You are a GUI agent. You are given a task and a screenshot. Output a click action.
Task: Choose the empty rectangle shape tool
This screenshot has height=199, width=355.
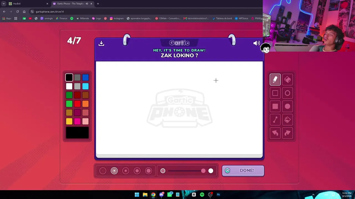pyautogui.click(x=275, y=93)
